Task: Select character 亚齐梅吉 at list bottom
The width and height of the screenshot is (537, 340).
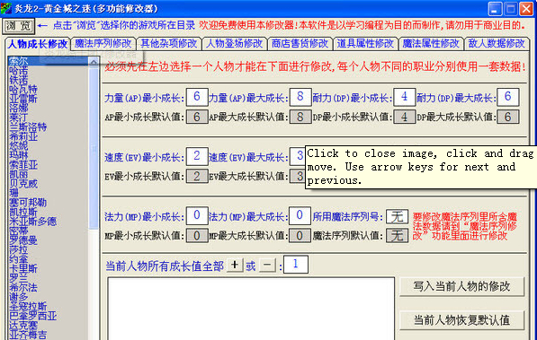Action: tap(28, 335)
